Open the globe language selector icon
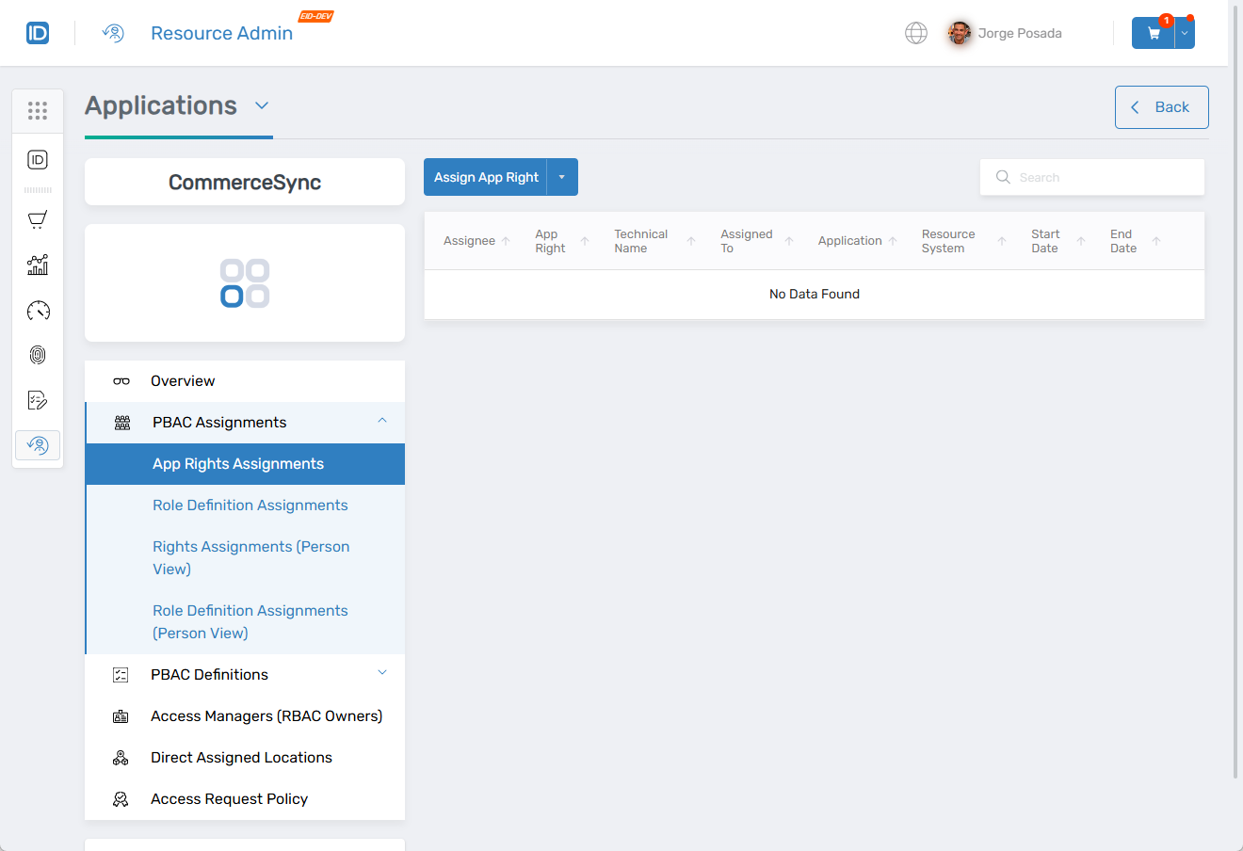1243x851 pixels. [915, 33]
